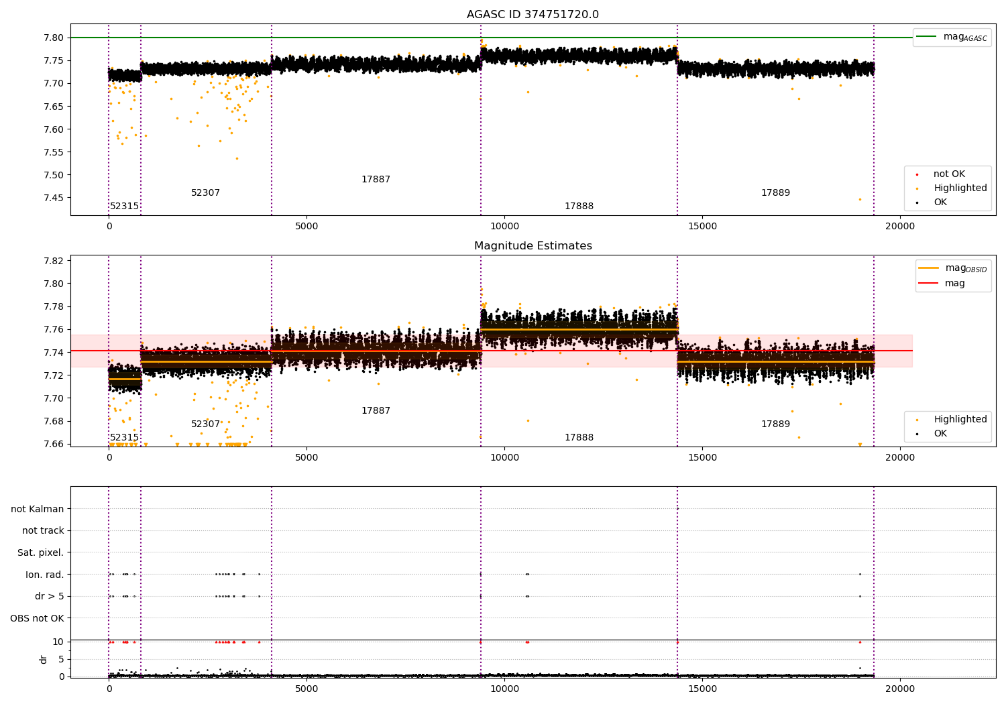Click the 7.55 y-axis tick value

(x=54, y=152)
